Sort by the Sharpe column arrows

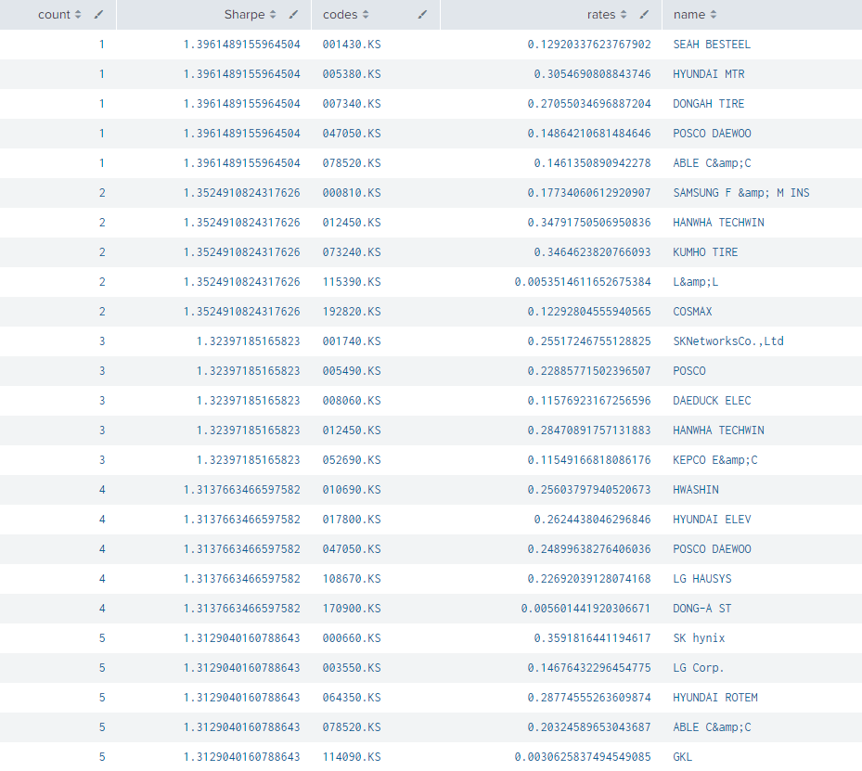click(273, 15)
